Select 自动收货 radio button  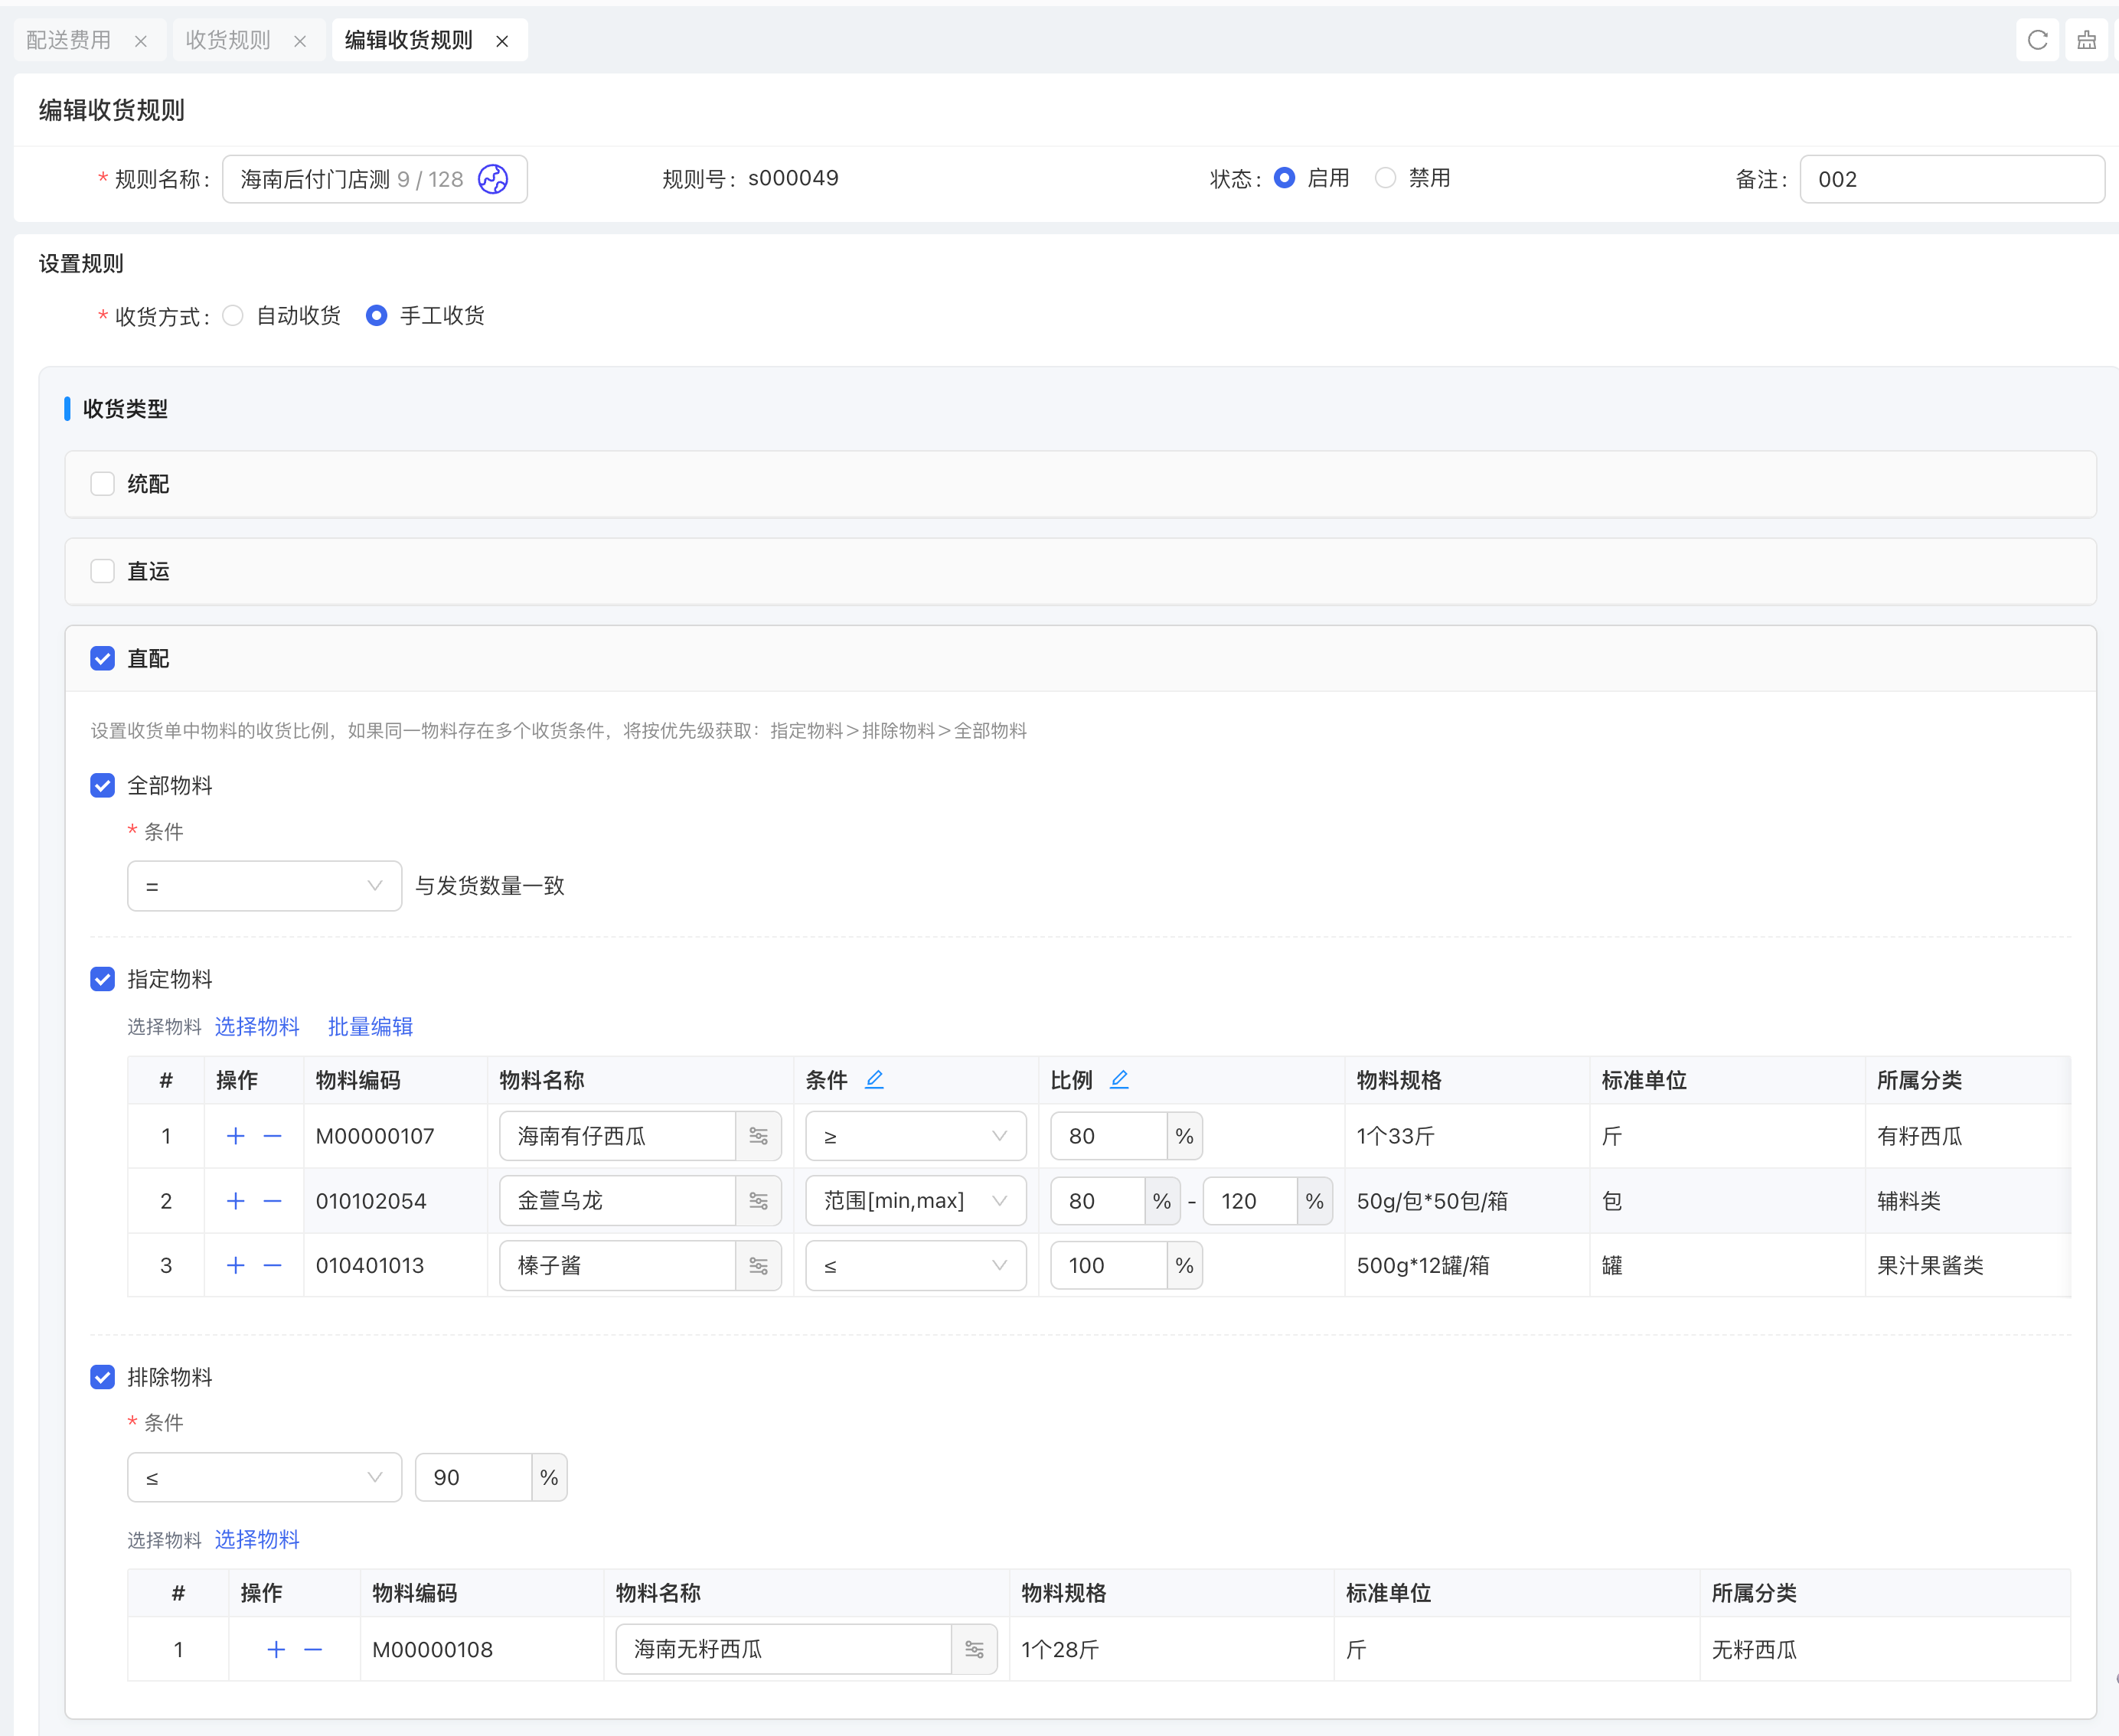click(233, 316)
